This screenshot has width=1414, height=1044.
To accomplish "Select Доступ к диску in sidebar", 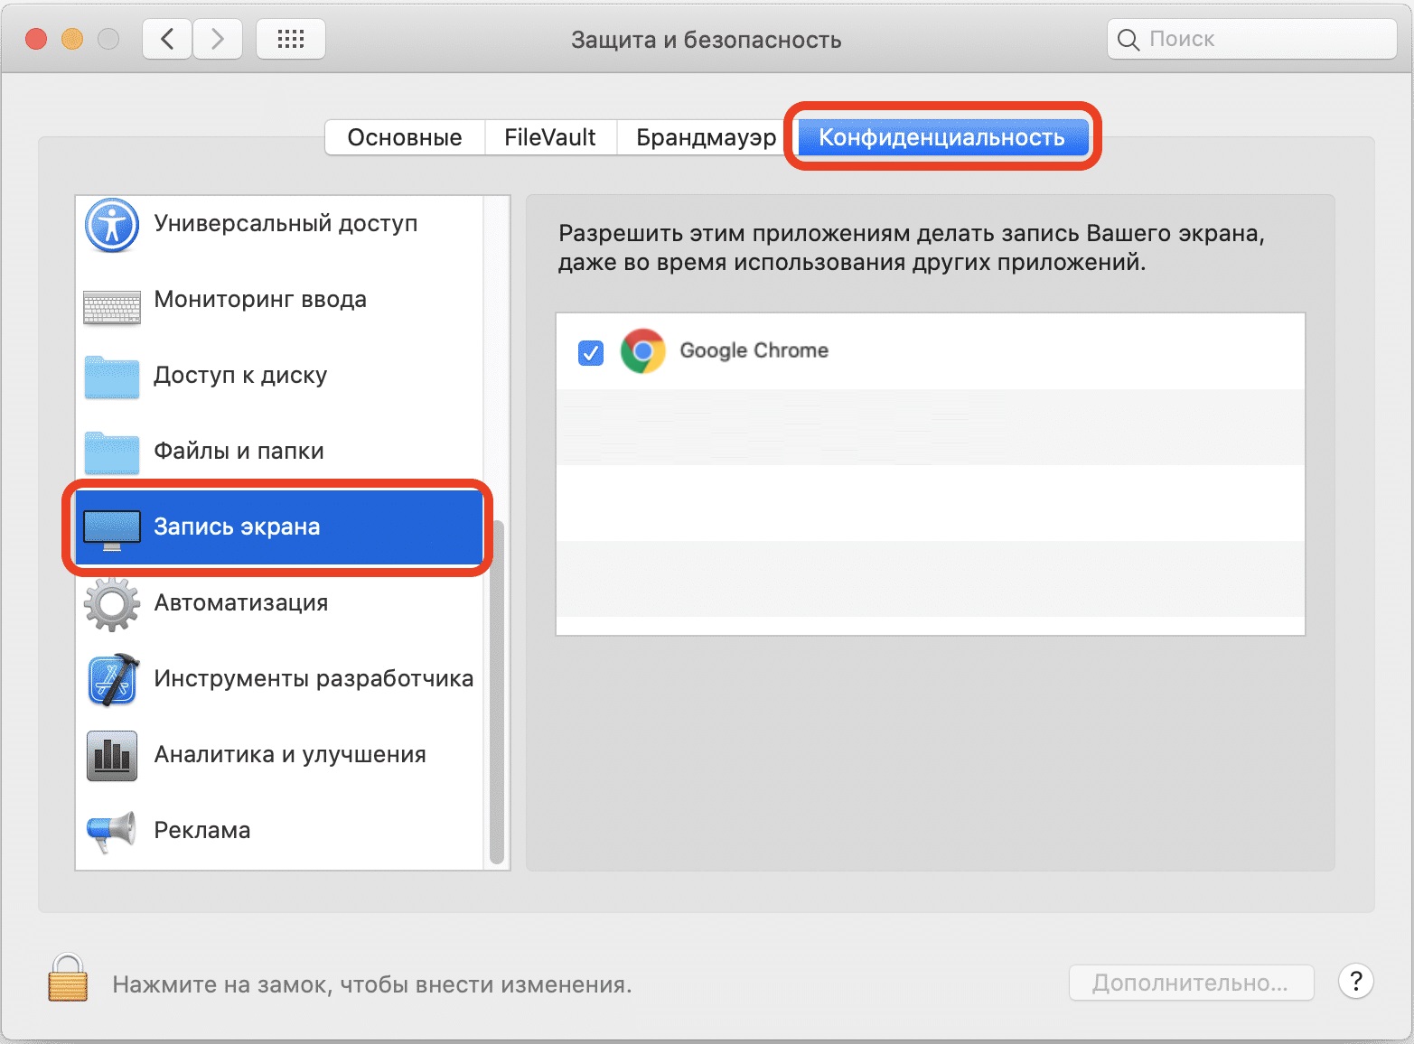I will click(240, 375).
